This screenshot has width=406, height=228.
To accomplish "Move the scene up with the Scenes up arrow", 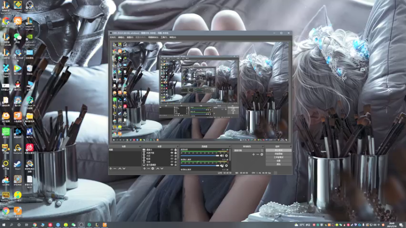I will click(120, 169).
